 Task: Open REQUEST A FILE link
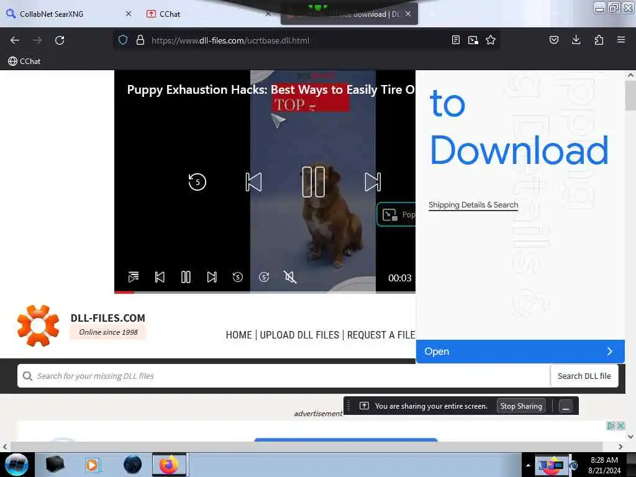[x=381, y=335]
